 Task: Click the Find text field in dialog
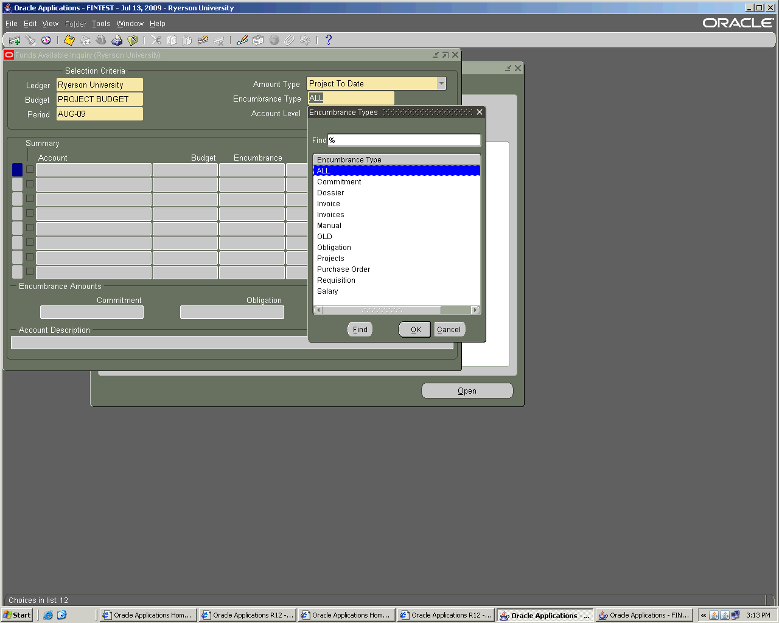404,141
